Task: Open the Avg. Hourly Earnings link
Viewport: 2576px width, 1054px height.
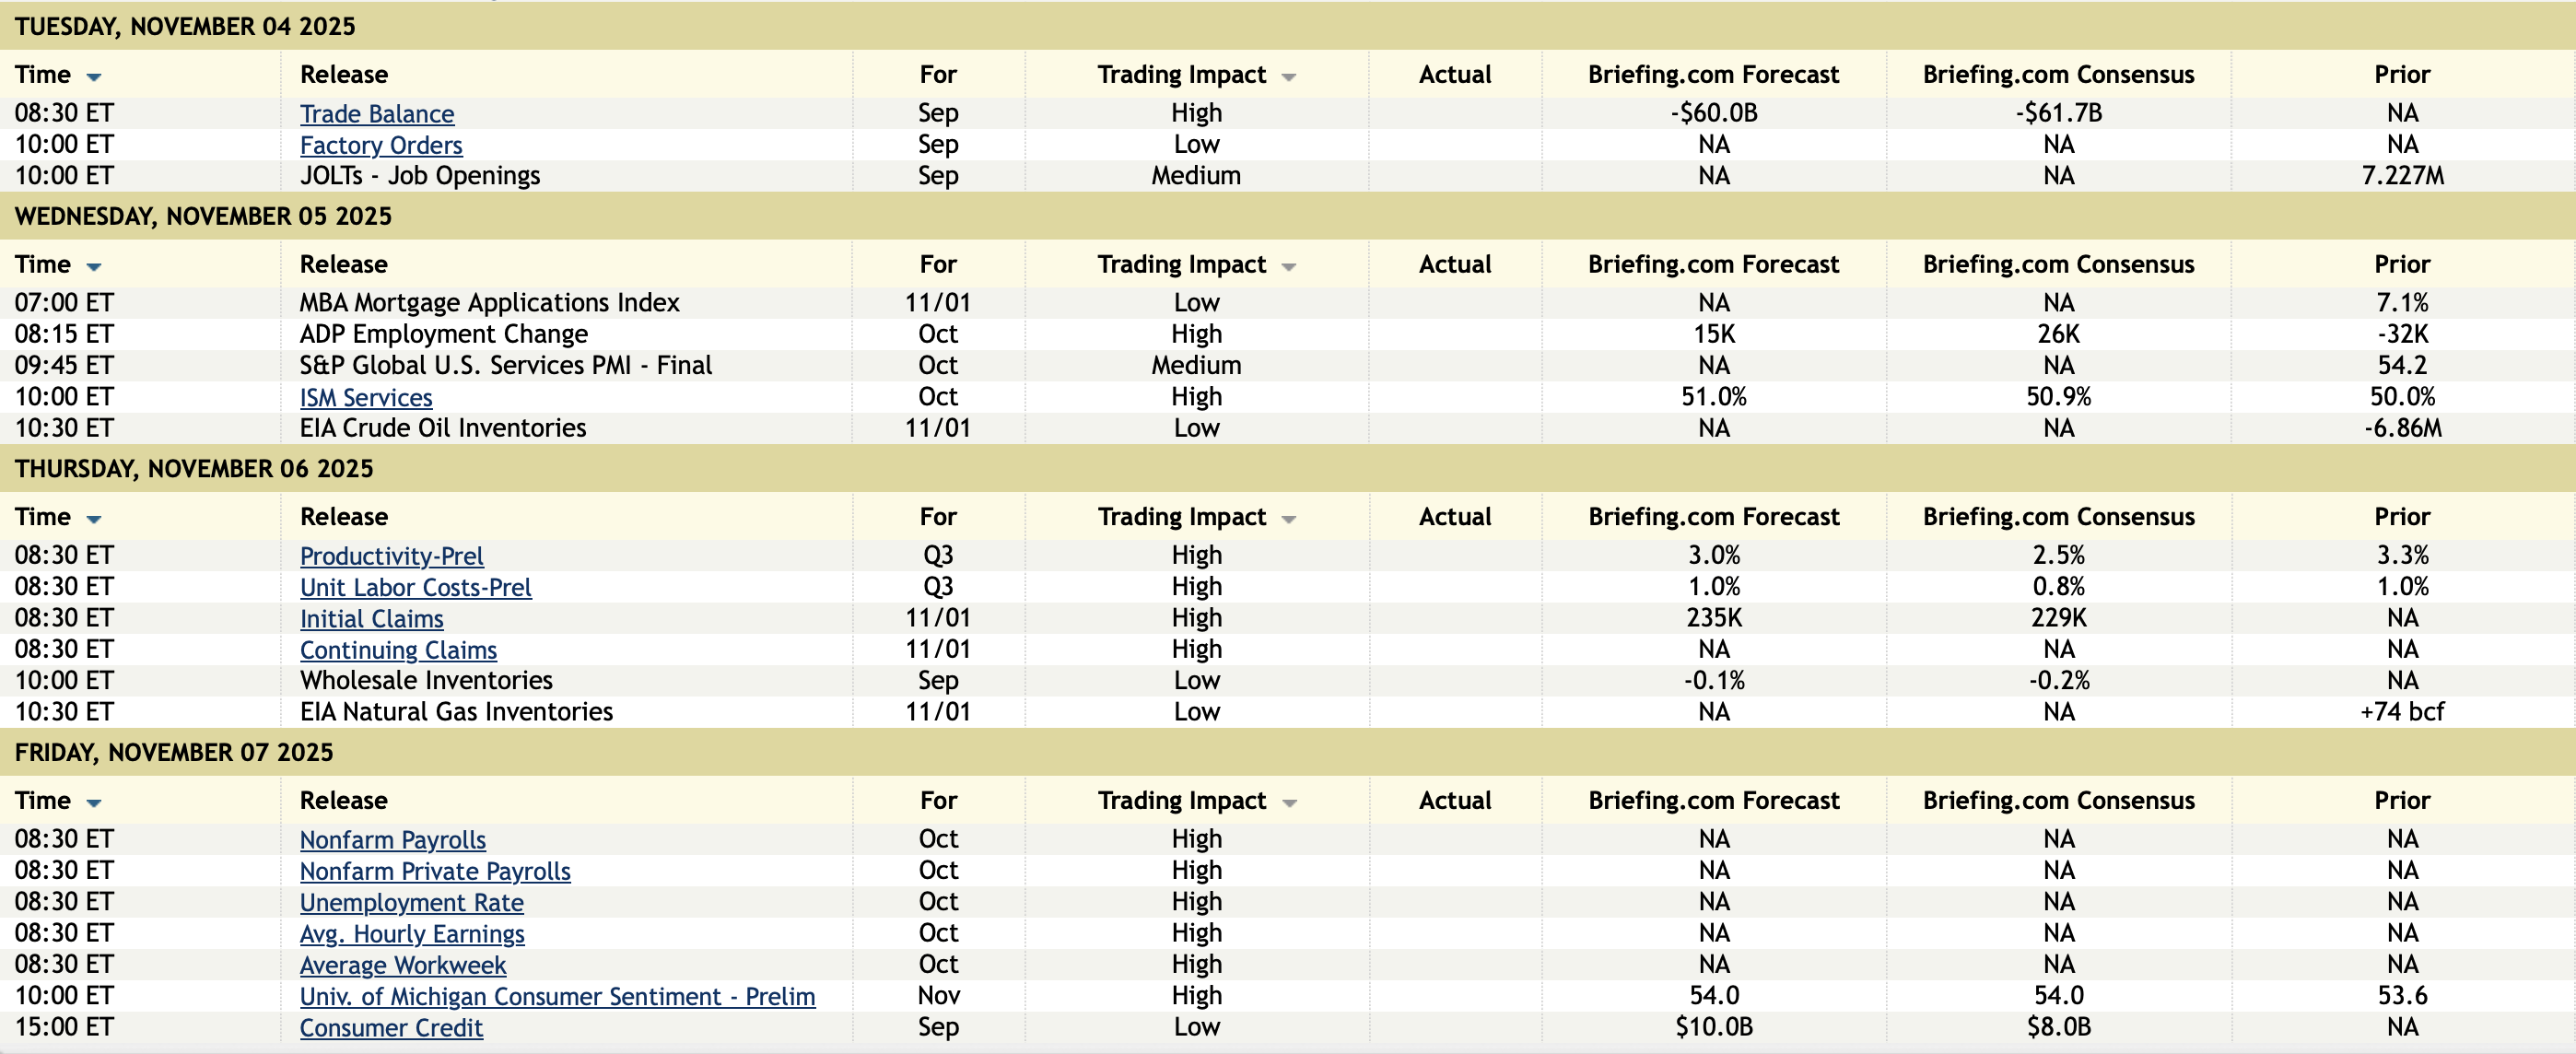Action: pyautogui.click(x=412, y=933)
